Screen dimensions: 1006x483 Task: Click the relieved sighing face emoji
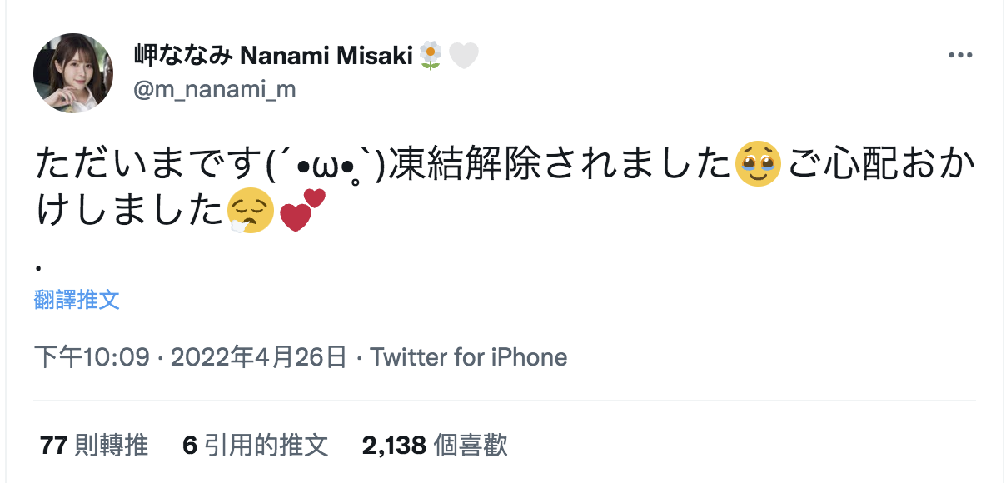click(x=251, y=212)
